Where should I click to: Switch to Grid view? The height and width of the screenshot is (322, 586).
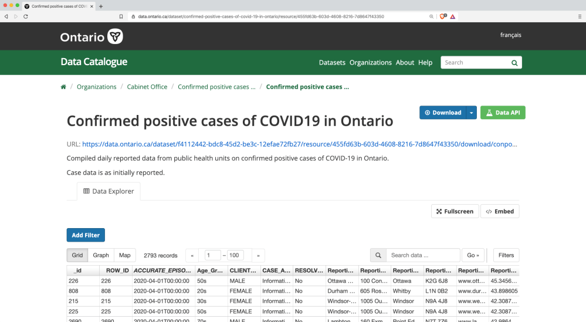77,255
